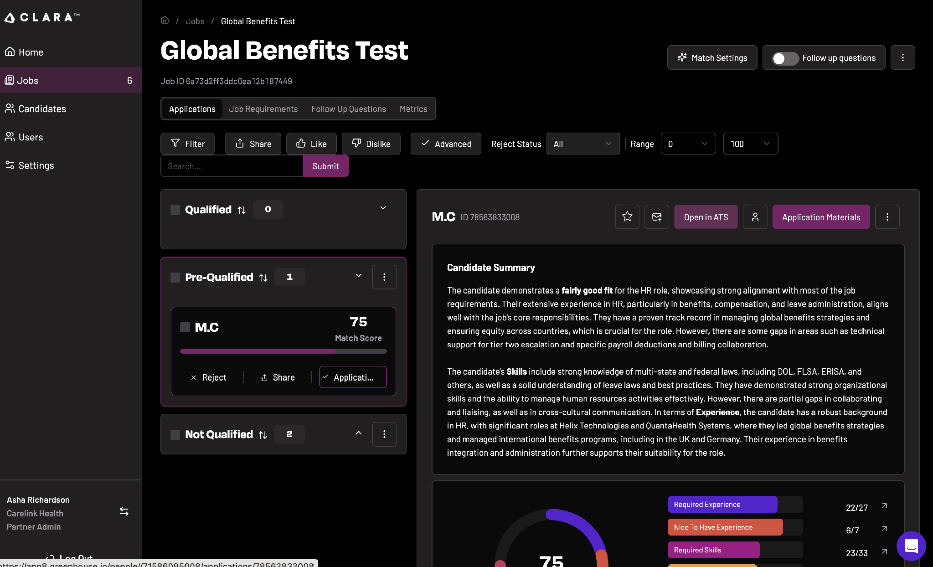The height and width of the screenshot is (567, 933).
Task: Star the M.C candidate
Action: coord(627,217)
